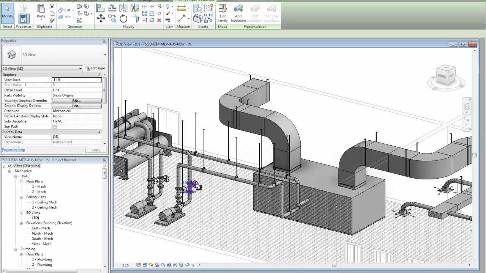Toggle Sun Path icon in view control bar
Screen dimensions: 486x273
coord(151,265)
